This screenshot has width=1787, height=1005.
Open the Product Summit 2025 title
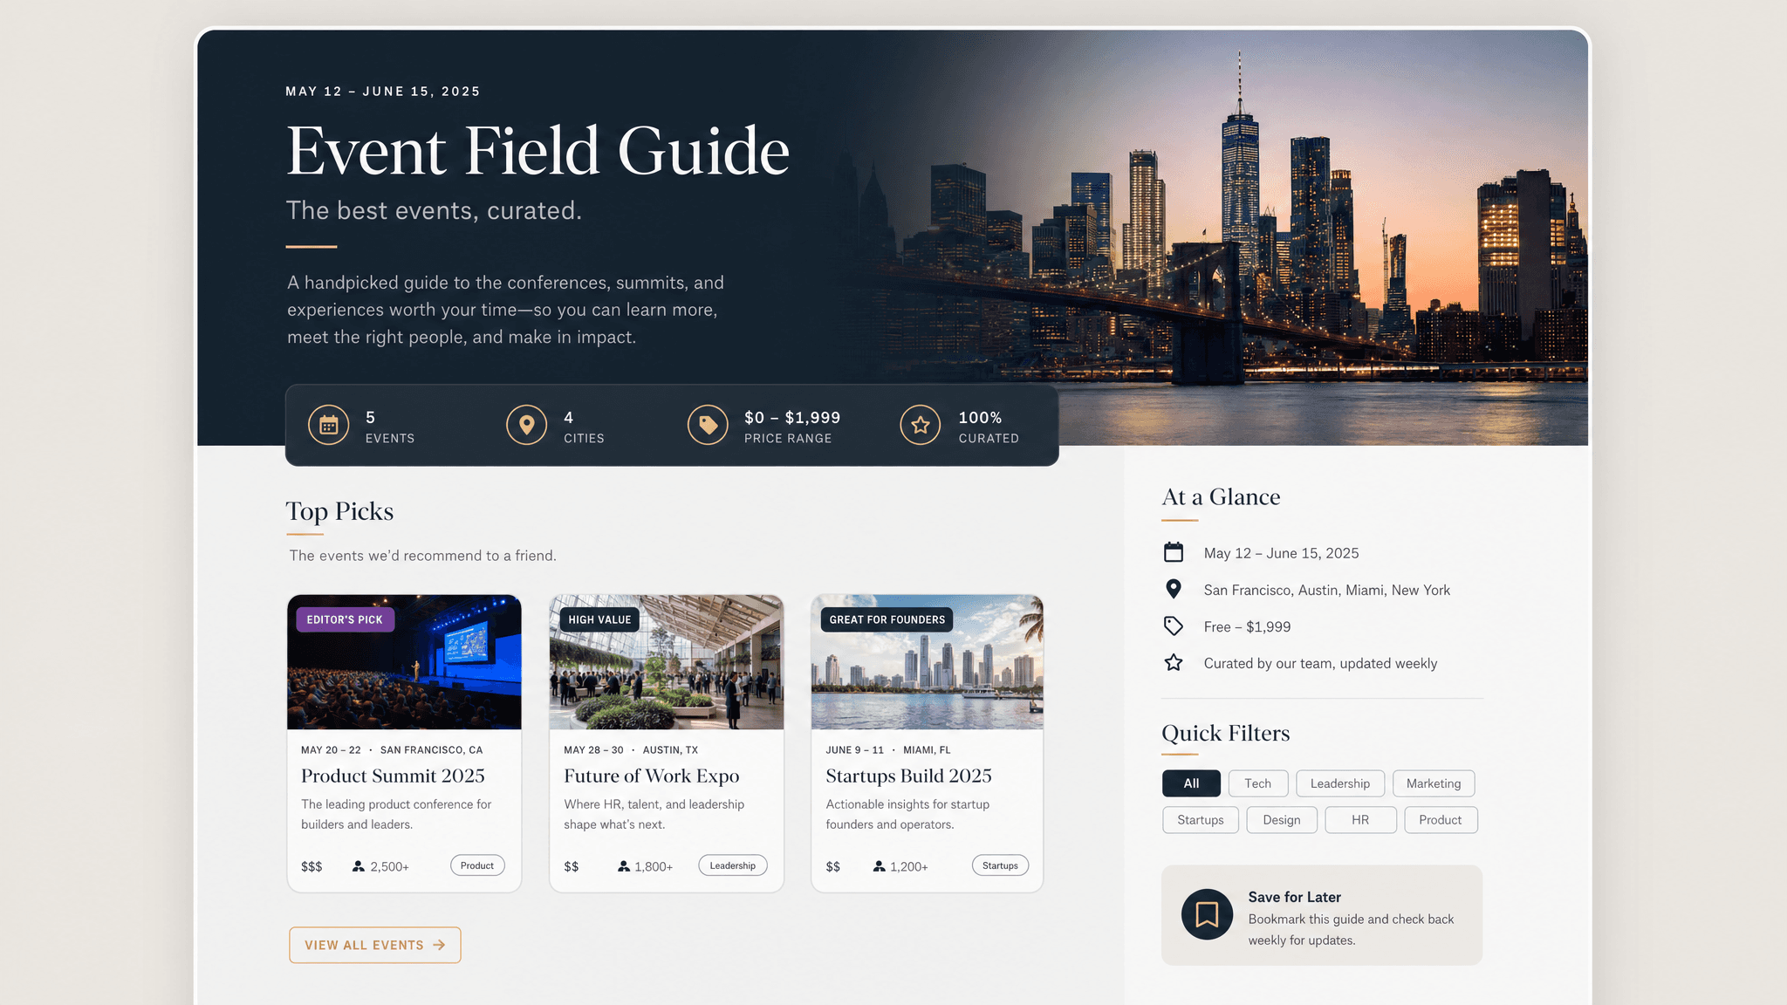tap(393, 776)
